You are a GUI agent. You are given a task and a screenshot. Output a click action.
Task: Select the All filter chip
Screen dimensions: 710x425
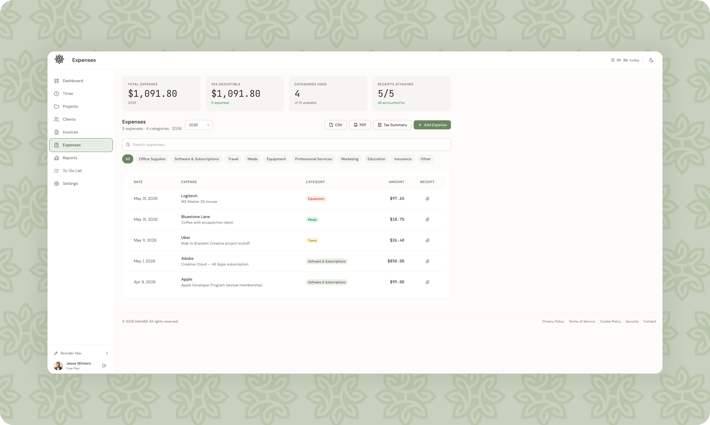pos(128,159)
